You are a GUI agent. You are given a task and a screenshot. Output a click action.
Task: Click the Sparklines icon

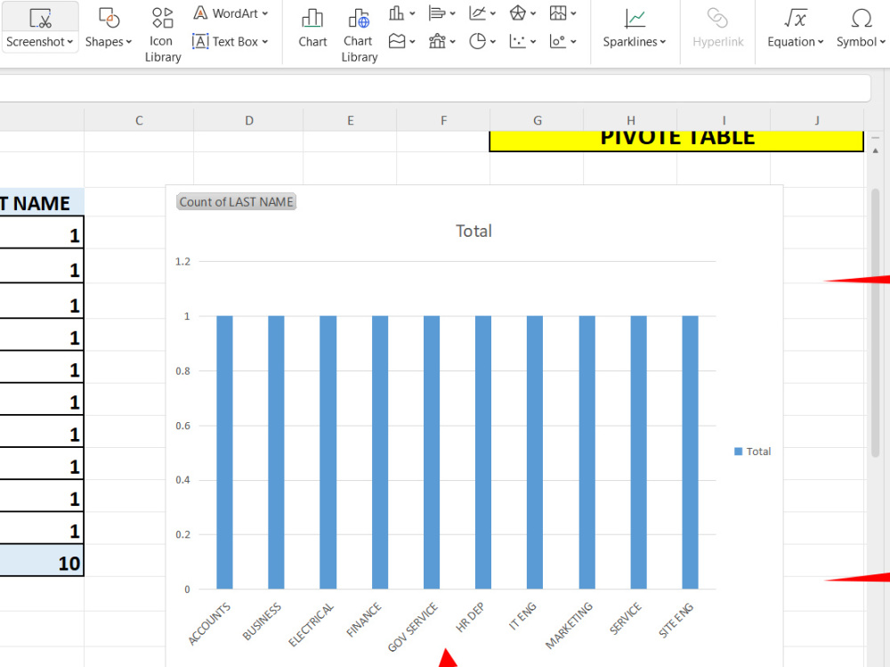tap(635, 19)
